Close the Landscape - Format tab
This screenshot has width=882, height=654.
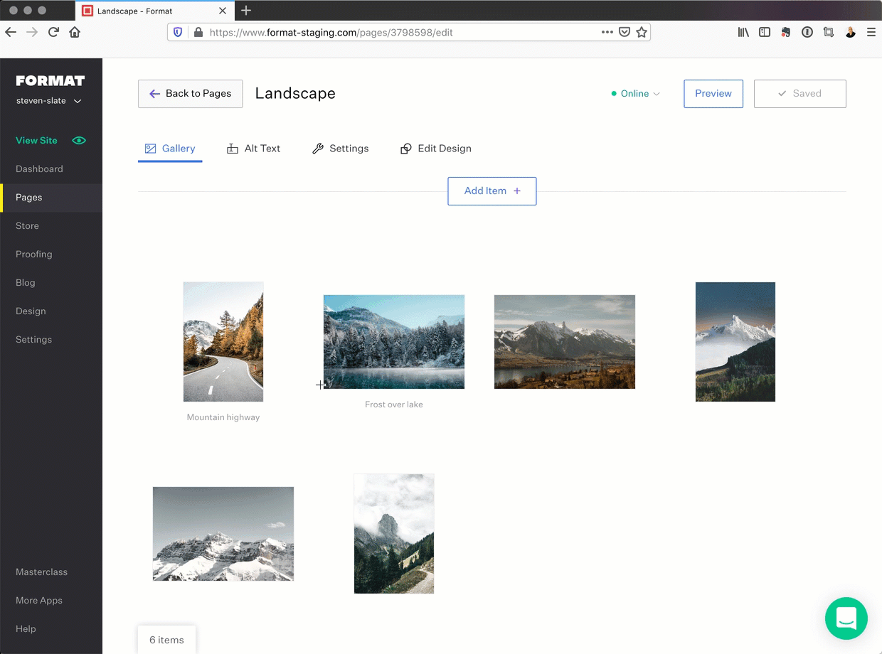[x=223, y=11]
